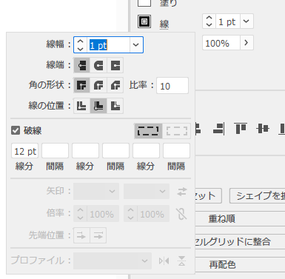Click the 線 stroke color swatch

144,21
